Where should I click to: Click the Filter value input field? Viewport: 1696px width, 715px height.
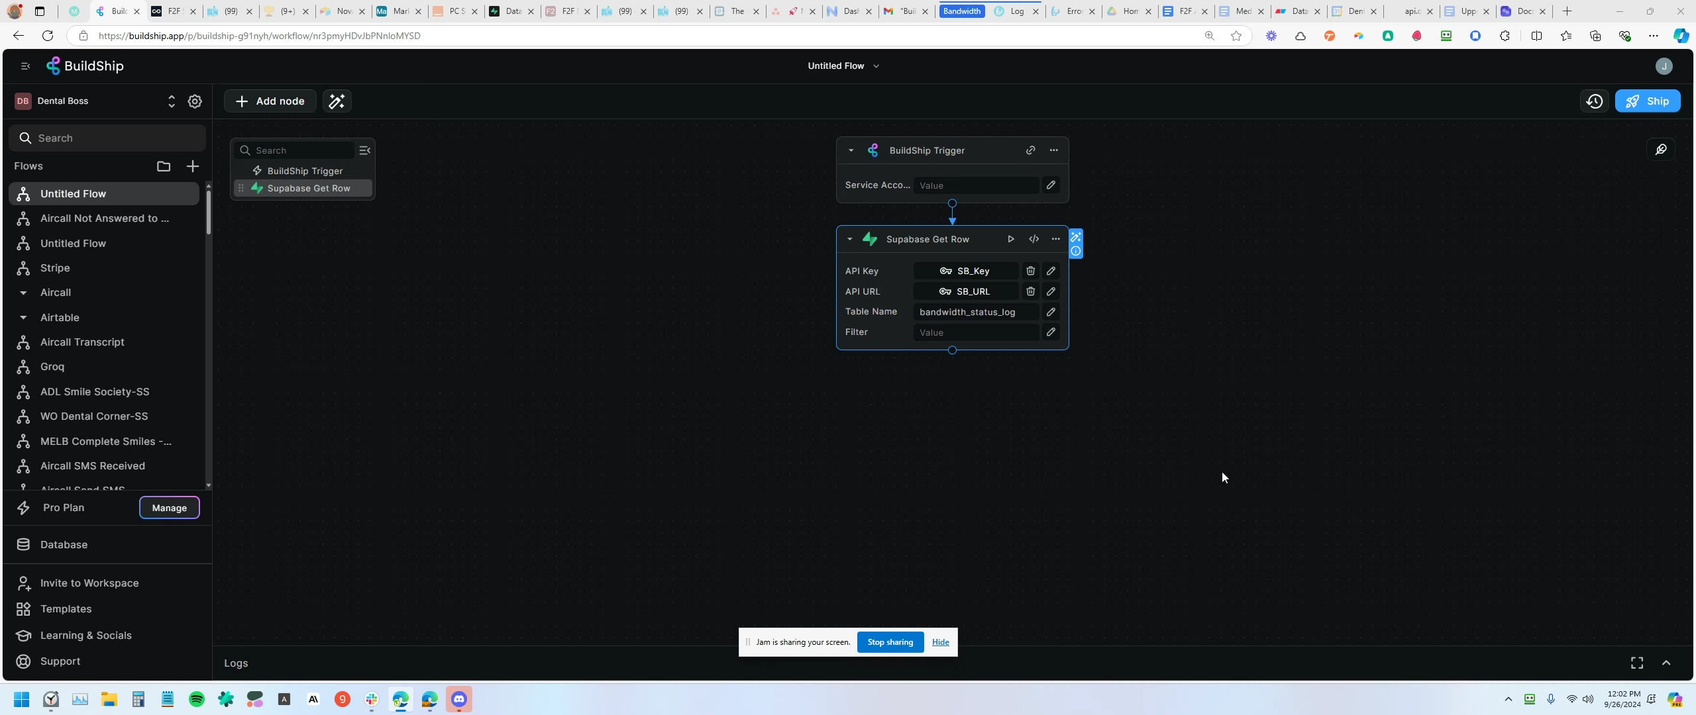coord(975,332)
